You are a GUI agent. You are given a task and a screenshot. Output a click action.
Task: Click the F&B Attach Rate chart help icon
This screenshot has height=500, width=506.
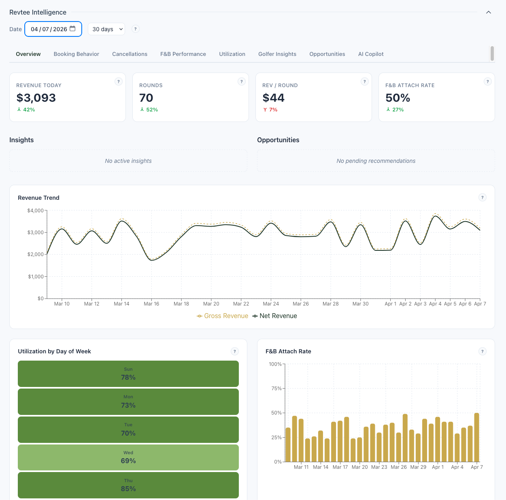(483, 351)
